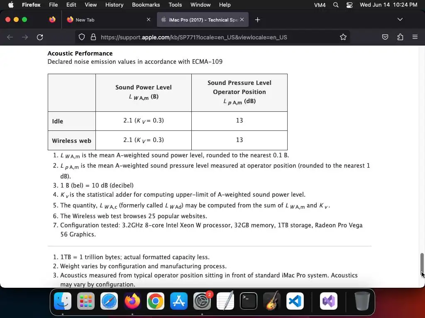Open the View menu

point(91,5)
